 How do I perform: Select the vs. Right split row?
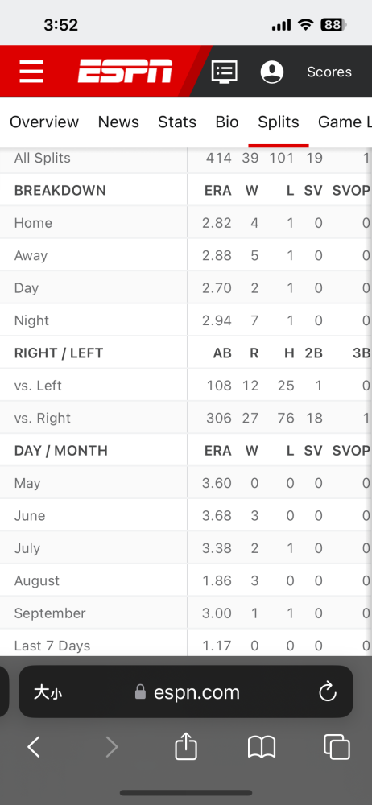186,418
